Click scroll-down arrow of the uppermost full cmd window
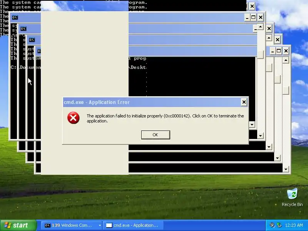 pos(261,136)
